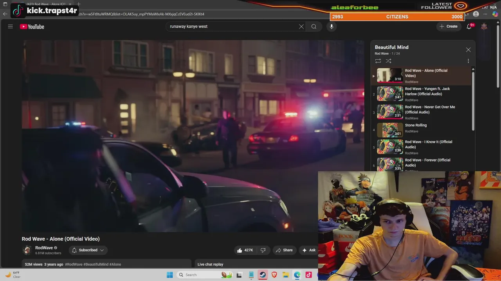This screenshot has width=501, height=281.
Task: Open the Beautiful Mind playlist title link
Action: coord(391,47)
